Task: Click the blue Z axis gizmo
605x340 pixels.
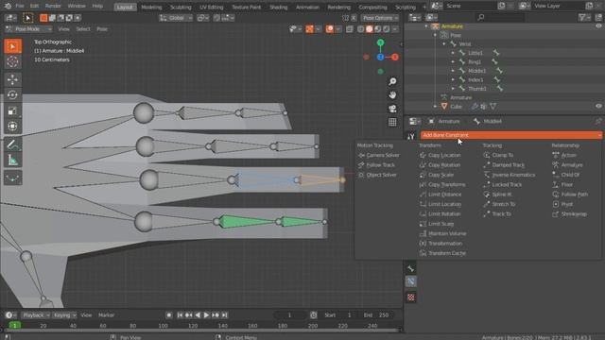Action: click(380, 57)
